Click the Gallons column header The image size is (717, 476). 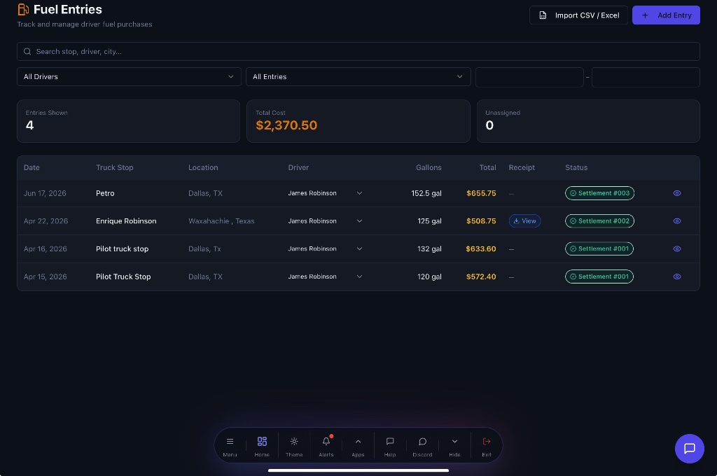pyautogui.click(x=429, y=168)
